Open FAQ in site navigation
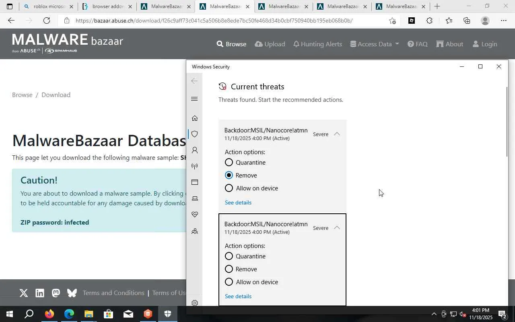This screenshot has width=515, height=322. click(417, 44)
